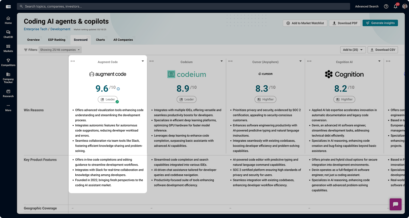
Task: Open the notifications bell
Action: coord(396,6)
